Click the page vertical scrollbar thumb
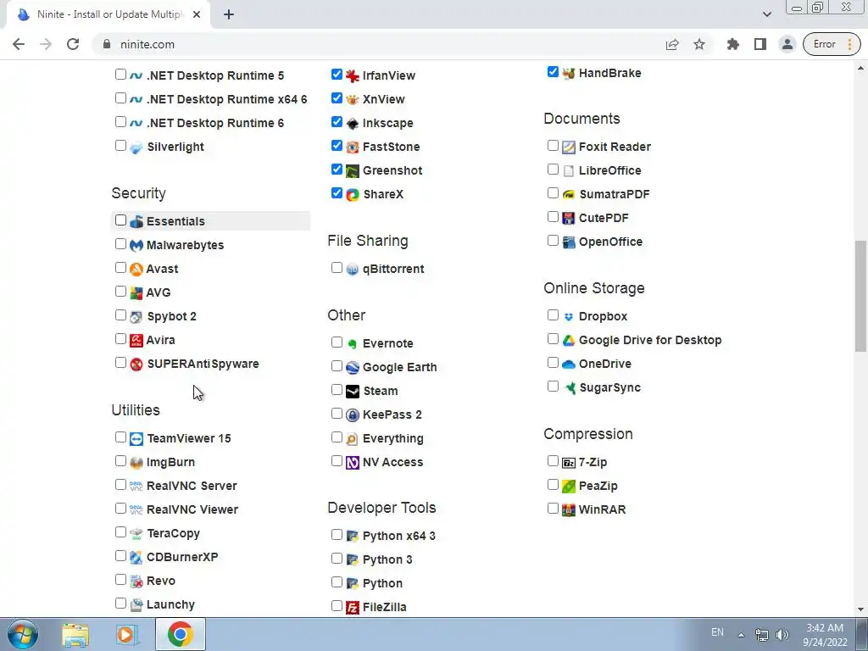The image size is (868, 651). 860,296
